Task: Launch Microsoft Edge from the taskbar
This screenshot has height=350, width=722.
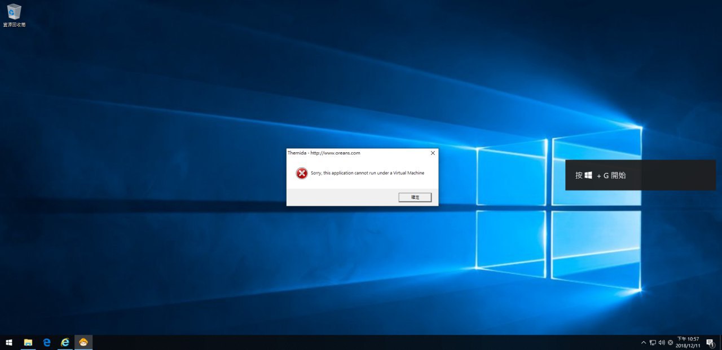Action: click(x=47, y=342)
